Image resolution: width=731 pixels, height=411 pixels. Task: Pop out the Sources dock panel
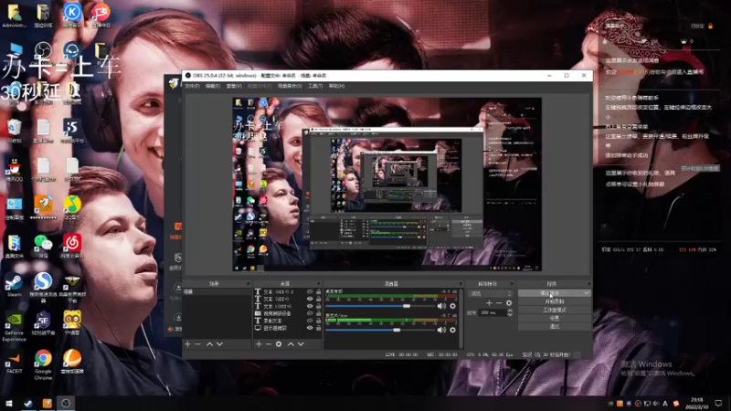click(x=319, y=284)
